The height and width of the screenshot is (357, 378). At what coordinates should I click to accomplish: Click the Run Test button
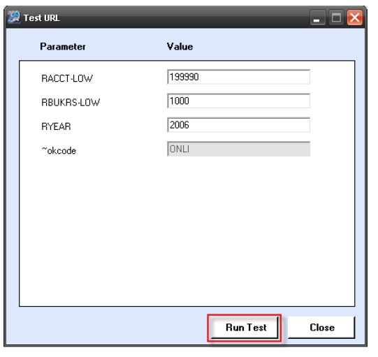tap(245, 328)
